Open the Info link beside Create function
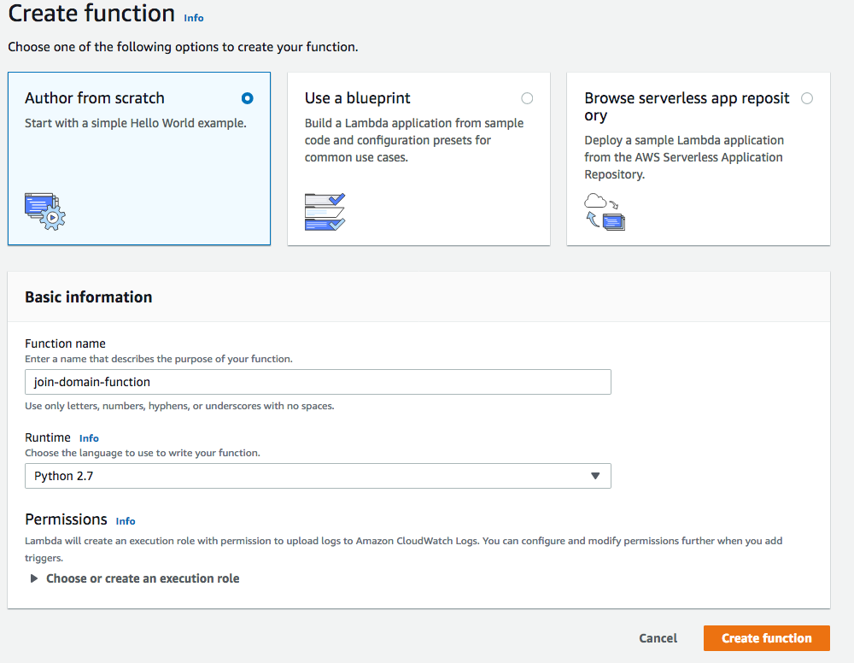 tap(194, 18)
